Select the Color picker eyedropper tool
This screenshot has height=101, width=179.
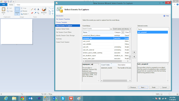pos(35,13)
